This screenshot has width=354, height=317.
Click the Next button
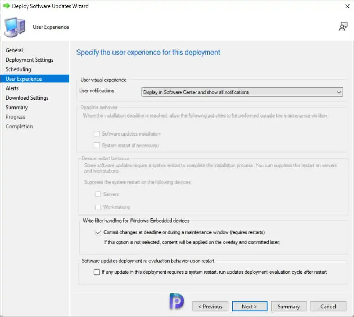tap(250, 307)
